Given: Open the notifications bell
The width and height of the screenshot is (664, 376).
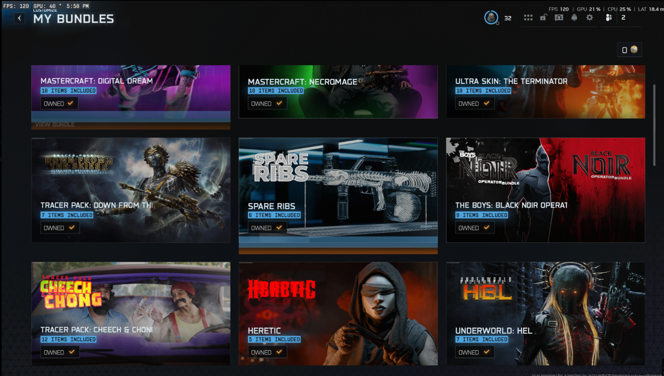Looking at the screenshot, I should 574,18.
